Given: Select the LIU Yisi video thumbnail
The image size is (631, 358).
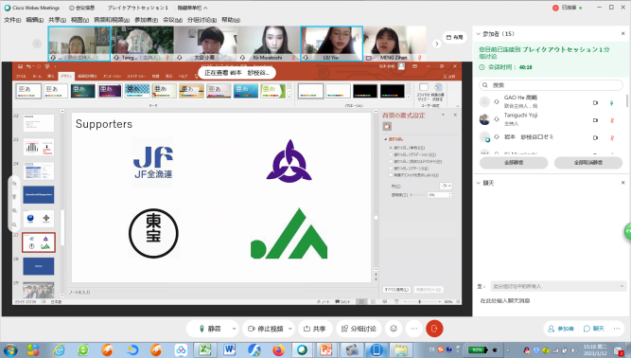Looking at the screenshot, I should tap(332, 44).
